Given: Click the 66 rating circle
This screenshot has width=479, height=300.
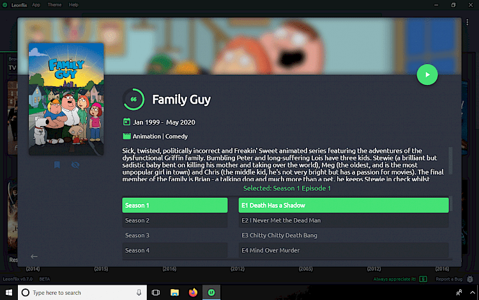Looking at the screenshot, I should [x=133, y=99].
